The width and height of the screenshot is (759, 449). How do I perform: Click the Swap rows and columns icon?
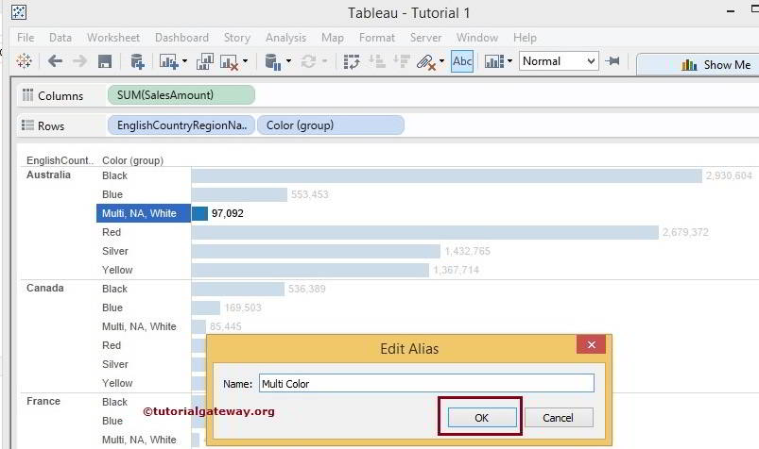point(352,62)
